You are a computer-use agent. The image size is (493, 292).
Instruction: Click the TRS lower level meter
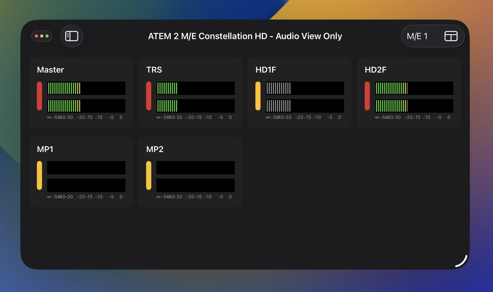click(x=195, y=106)
